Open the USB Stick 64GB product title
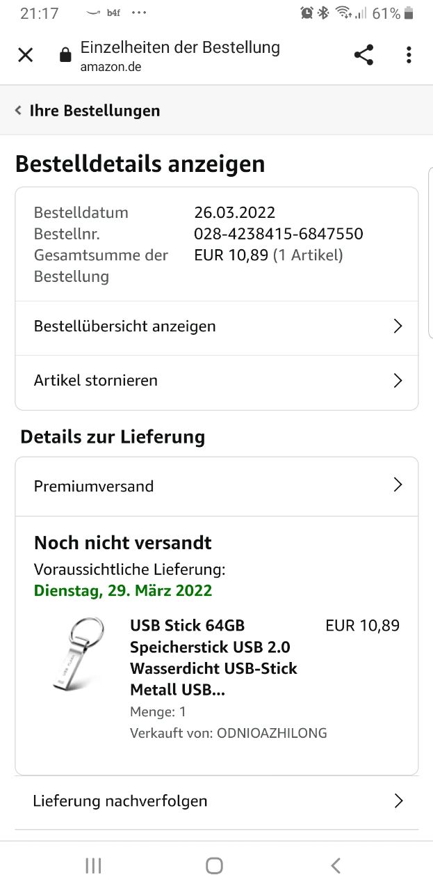Viewport: 433px width, 891px height. coord(213,658)
